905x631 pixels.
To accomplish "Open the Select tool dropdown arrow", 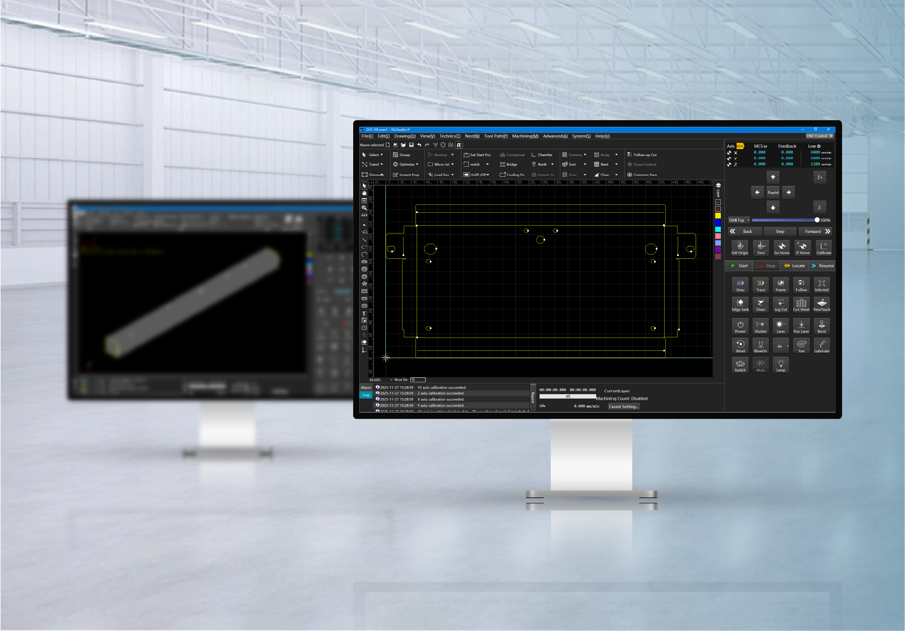I will [x=382, y=155].
